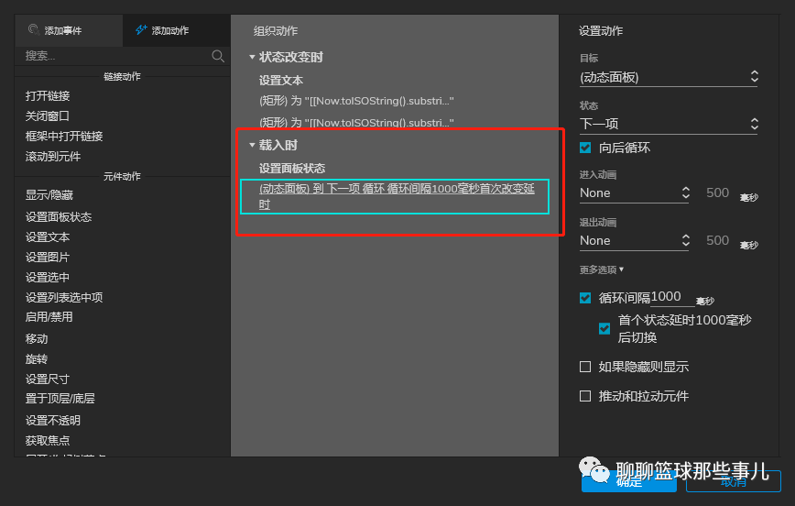Toggle the 向后循环 checkbox
Image resolution: width=795 pixels, height=506 pixels.
click(x=585, y=148)
